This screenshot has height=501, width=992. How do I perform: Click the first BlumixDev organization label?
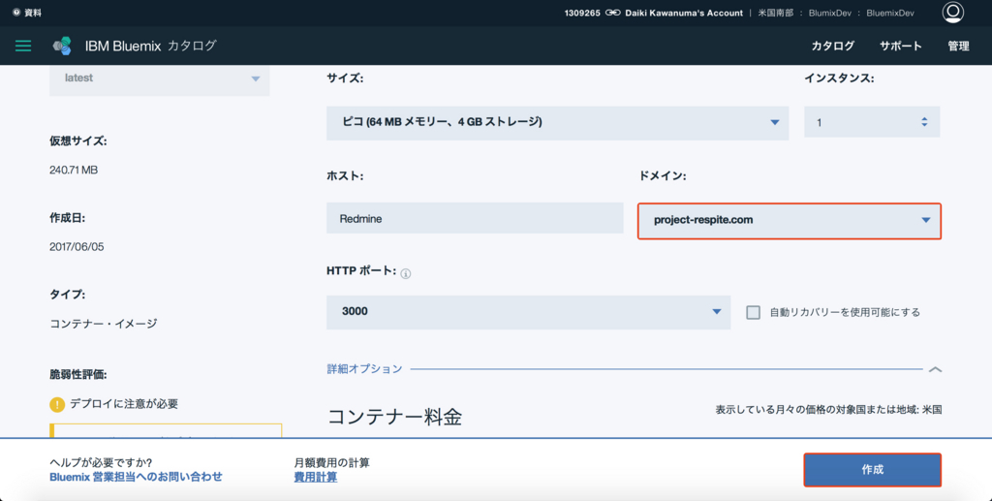coord(829,13)
